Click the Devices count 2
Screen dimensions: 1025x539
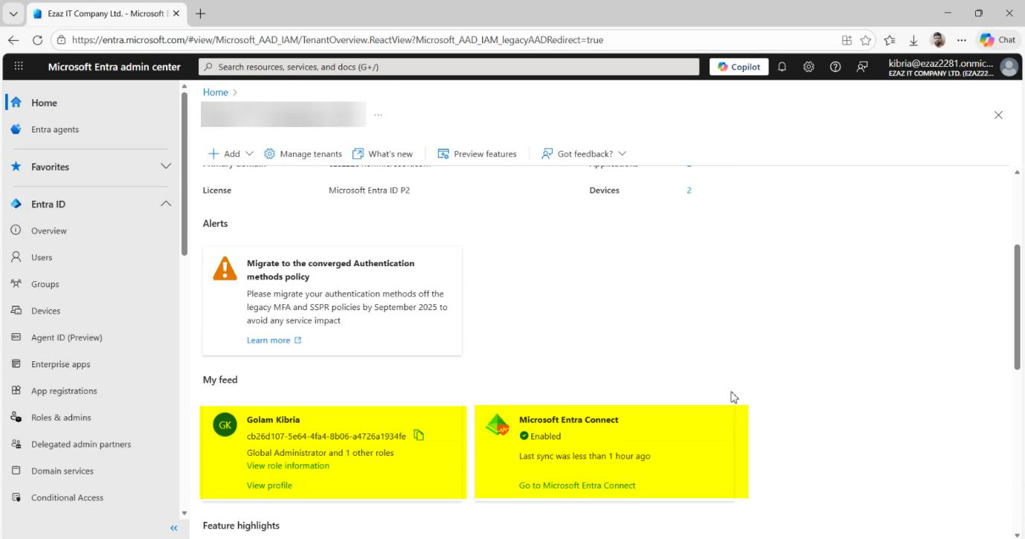pyautogui.click(x=689, y=190)
